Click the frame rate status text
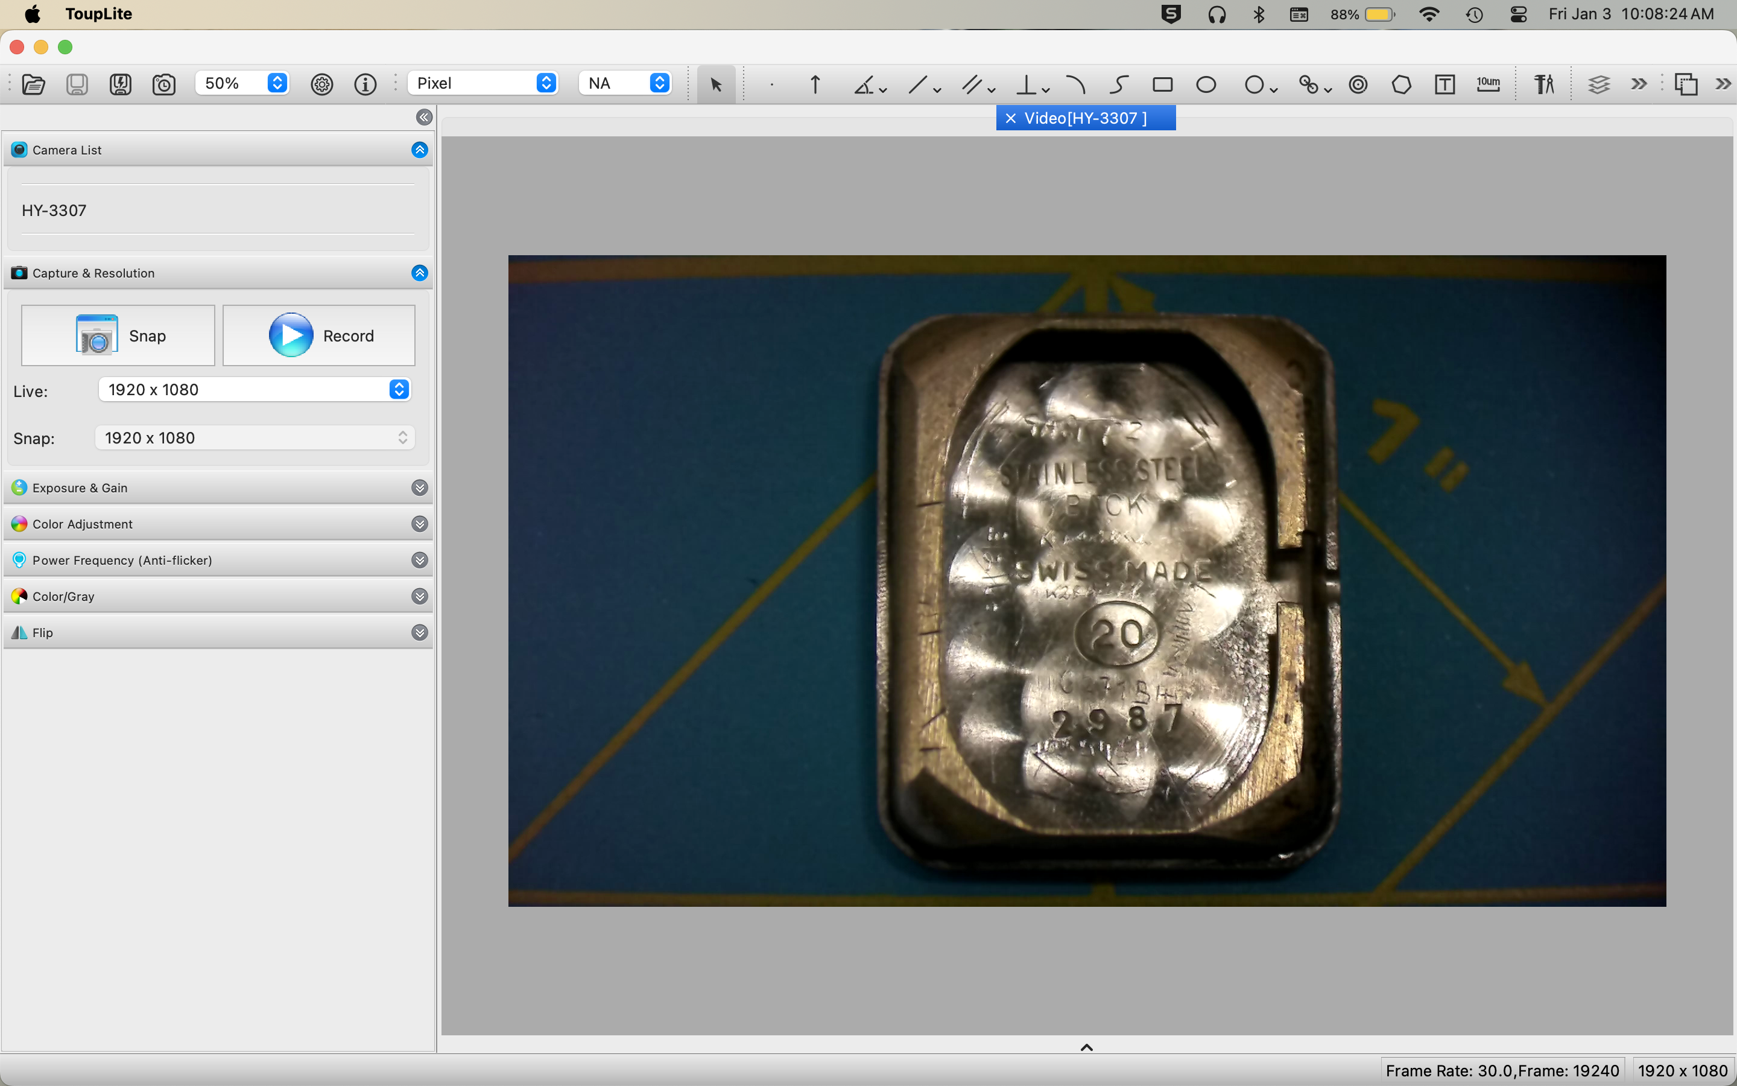 pos(1502,1070)
